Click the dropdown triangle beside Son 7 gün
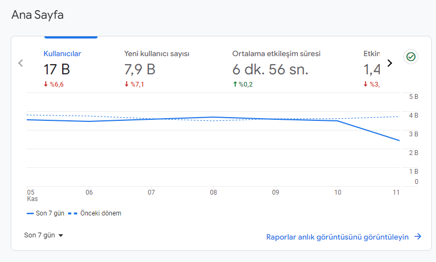The height and width of the screenshot is (262, 436). coord(61,236)
